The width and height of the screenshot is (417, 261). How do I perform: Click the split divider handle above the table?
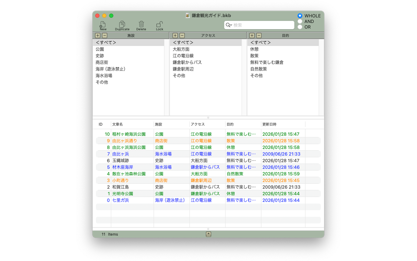point(208,117)
